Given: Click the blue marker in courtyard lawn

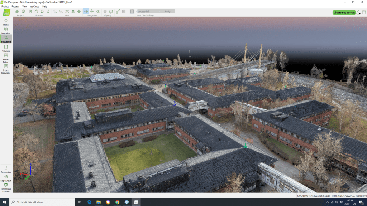Looking at the screenshot, I should coord(151,152).
